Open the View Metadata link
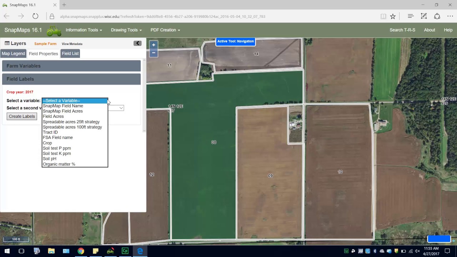457x257 pixels. [x=72, y=44]
